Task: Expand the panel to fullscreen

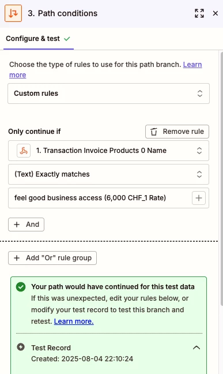Action: pyautogui.click(x=199, y=13)
